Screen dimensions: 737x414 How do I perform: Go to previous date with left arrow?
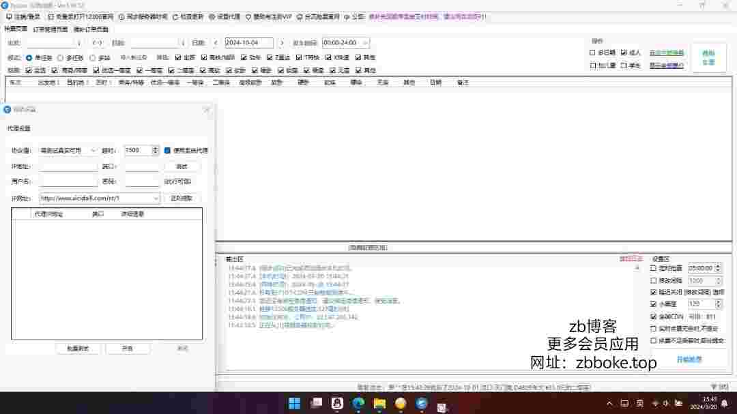pos(216,43)
